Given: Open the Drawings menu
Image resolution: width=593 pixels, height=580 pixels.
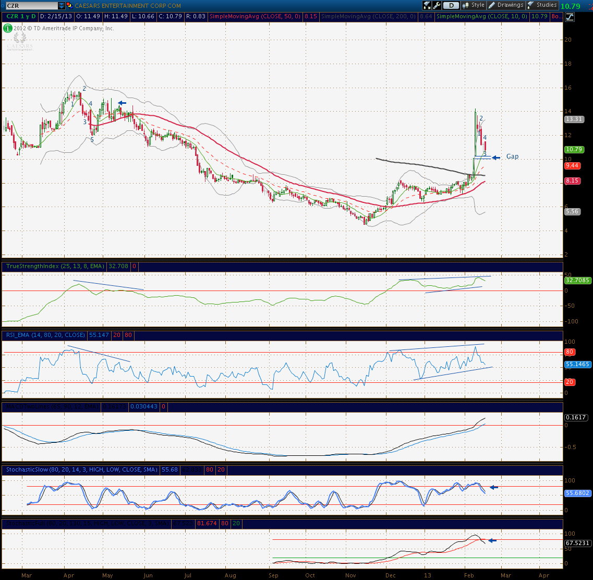Looking at the screenshot, I should click(506, 5).
